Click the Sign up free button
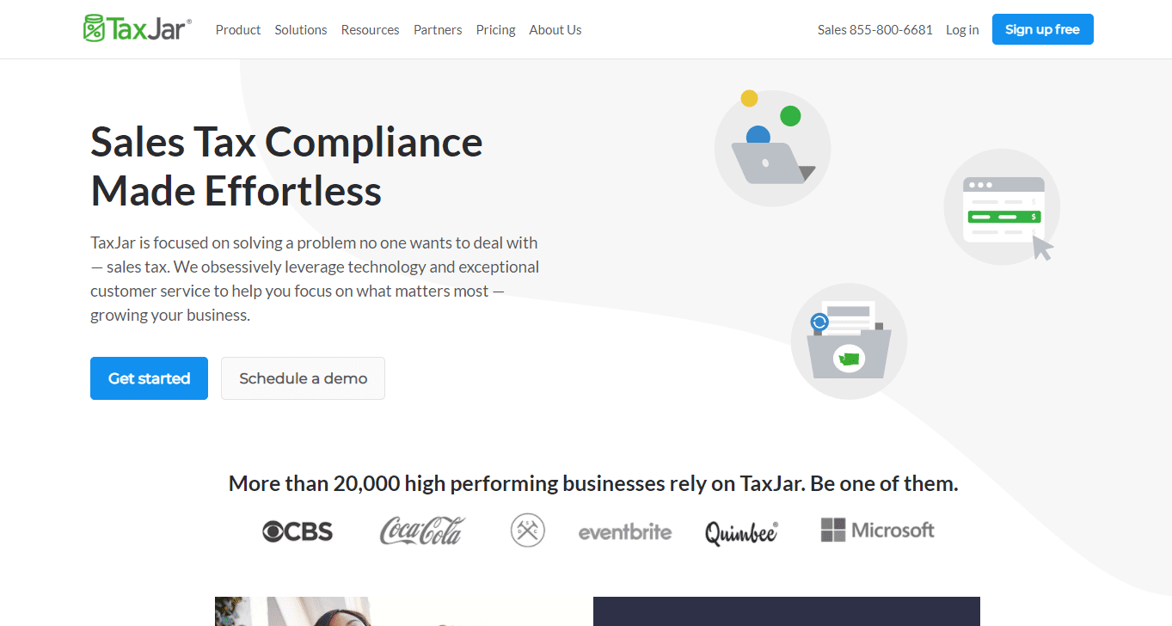Screen dimensions: 1172x626 pos(1042,28)
